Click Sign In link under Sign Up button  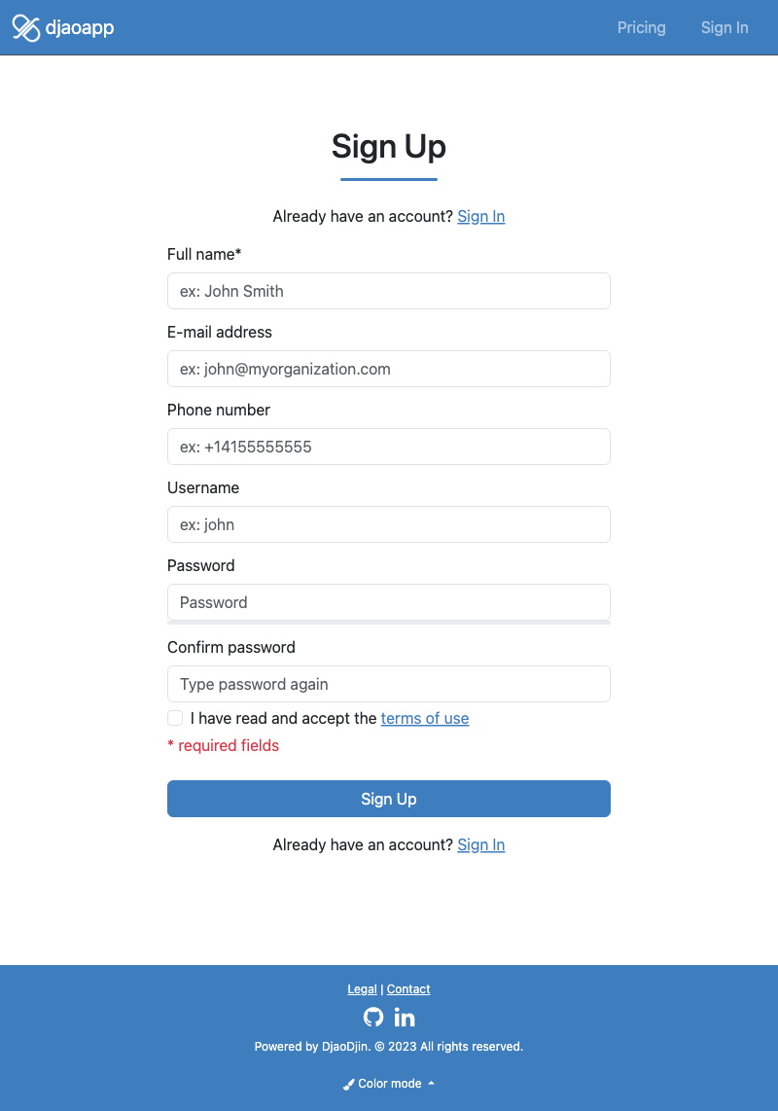coord(481,844)
